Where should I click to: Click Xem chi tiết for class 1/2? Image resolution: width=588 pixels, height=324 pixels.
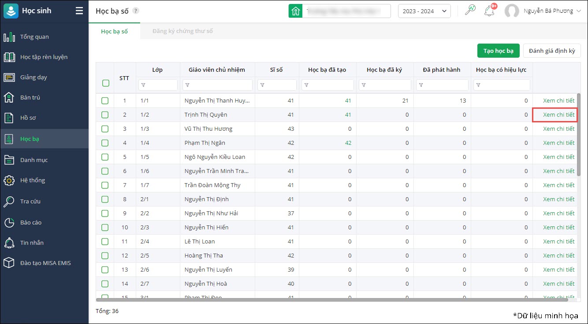(x=558, y=115)
